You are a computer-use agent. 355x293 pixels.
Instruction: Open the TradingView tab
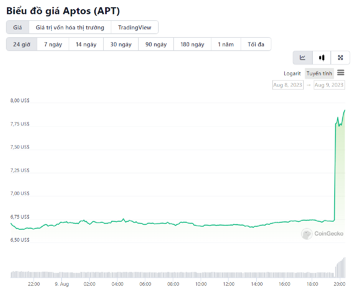(135, 27)
